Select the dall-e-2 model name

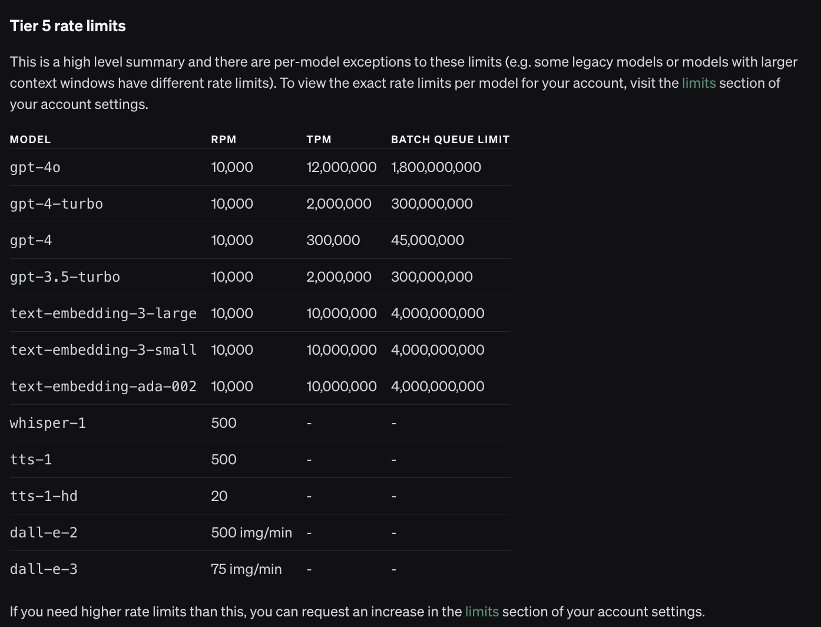click(44, 533)
